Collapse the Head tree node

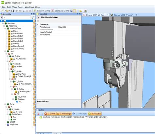click(x=5, y=51)
